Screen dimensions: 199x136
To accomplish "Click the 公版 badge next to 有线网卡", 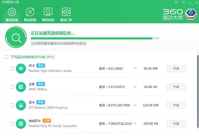I will tap(47, 121).
